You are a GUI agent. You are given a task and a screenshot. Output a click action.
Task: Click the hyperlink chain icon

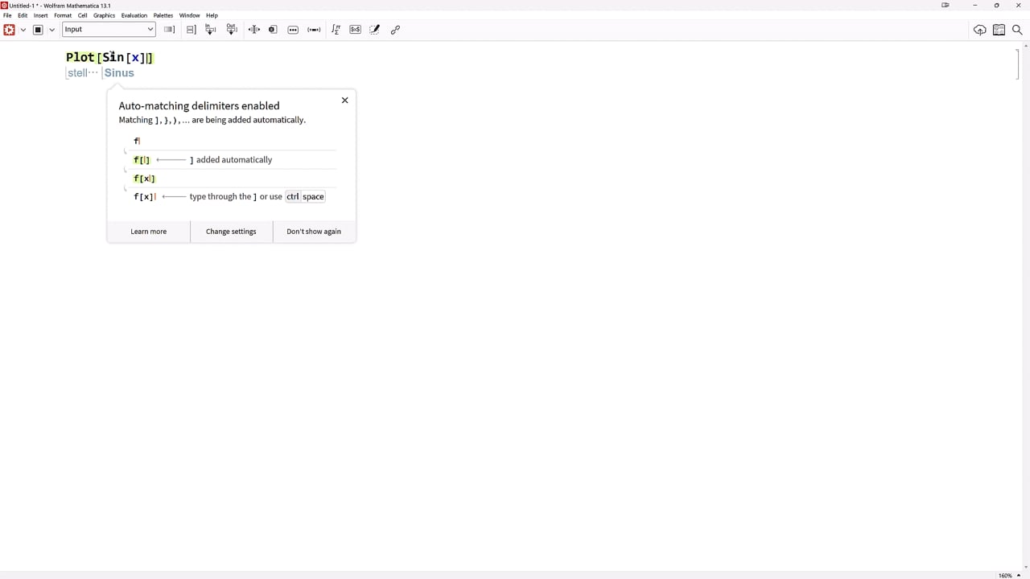click(395, 30)
